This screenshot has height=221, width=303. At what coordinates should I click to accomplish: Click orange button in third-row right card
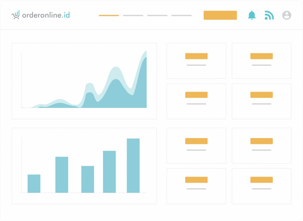click(261, 141)
